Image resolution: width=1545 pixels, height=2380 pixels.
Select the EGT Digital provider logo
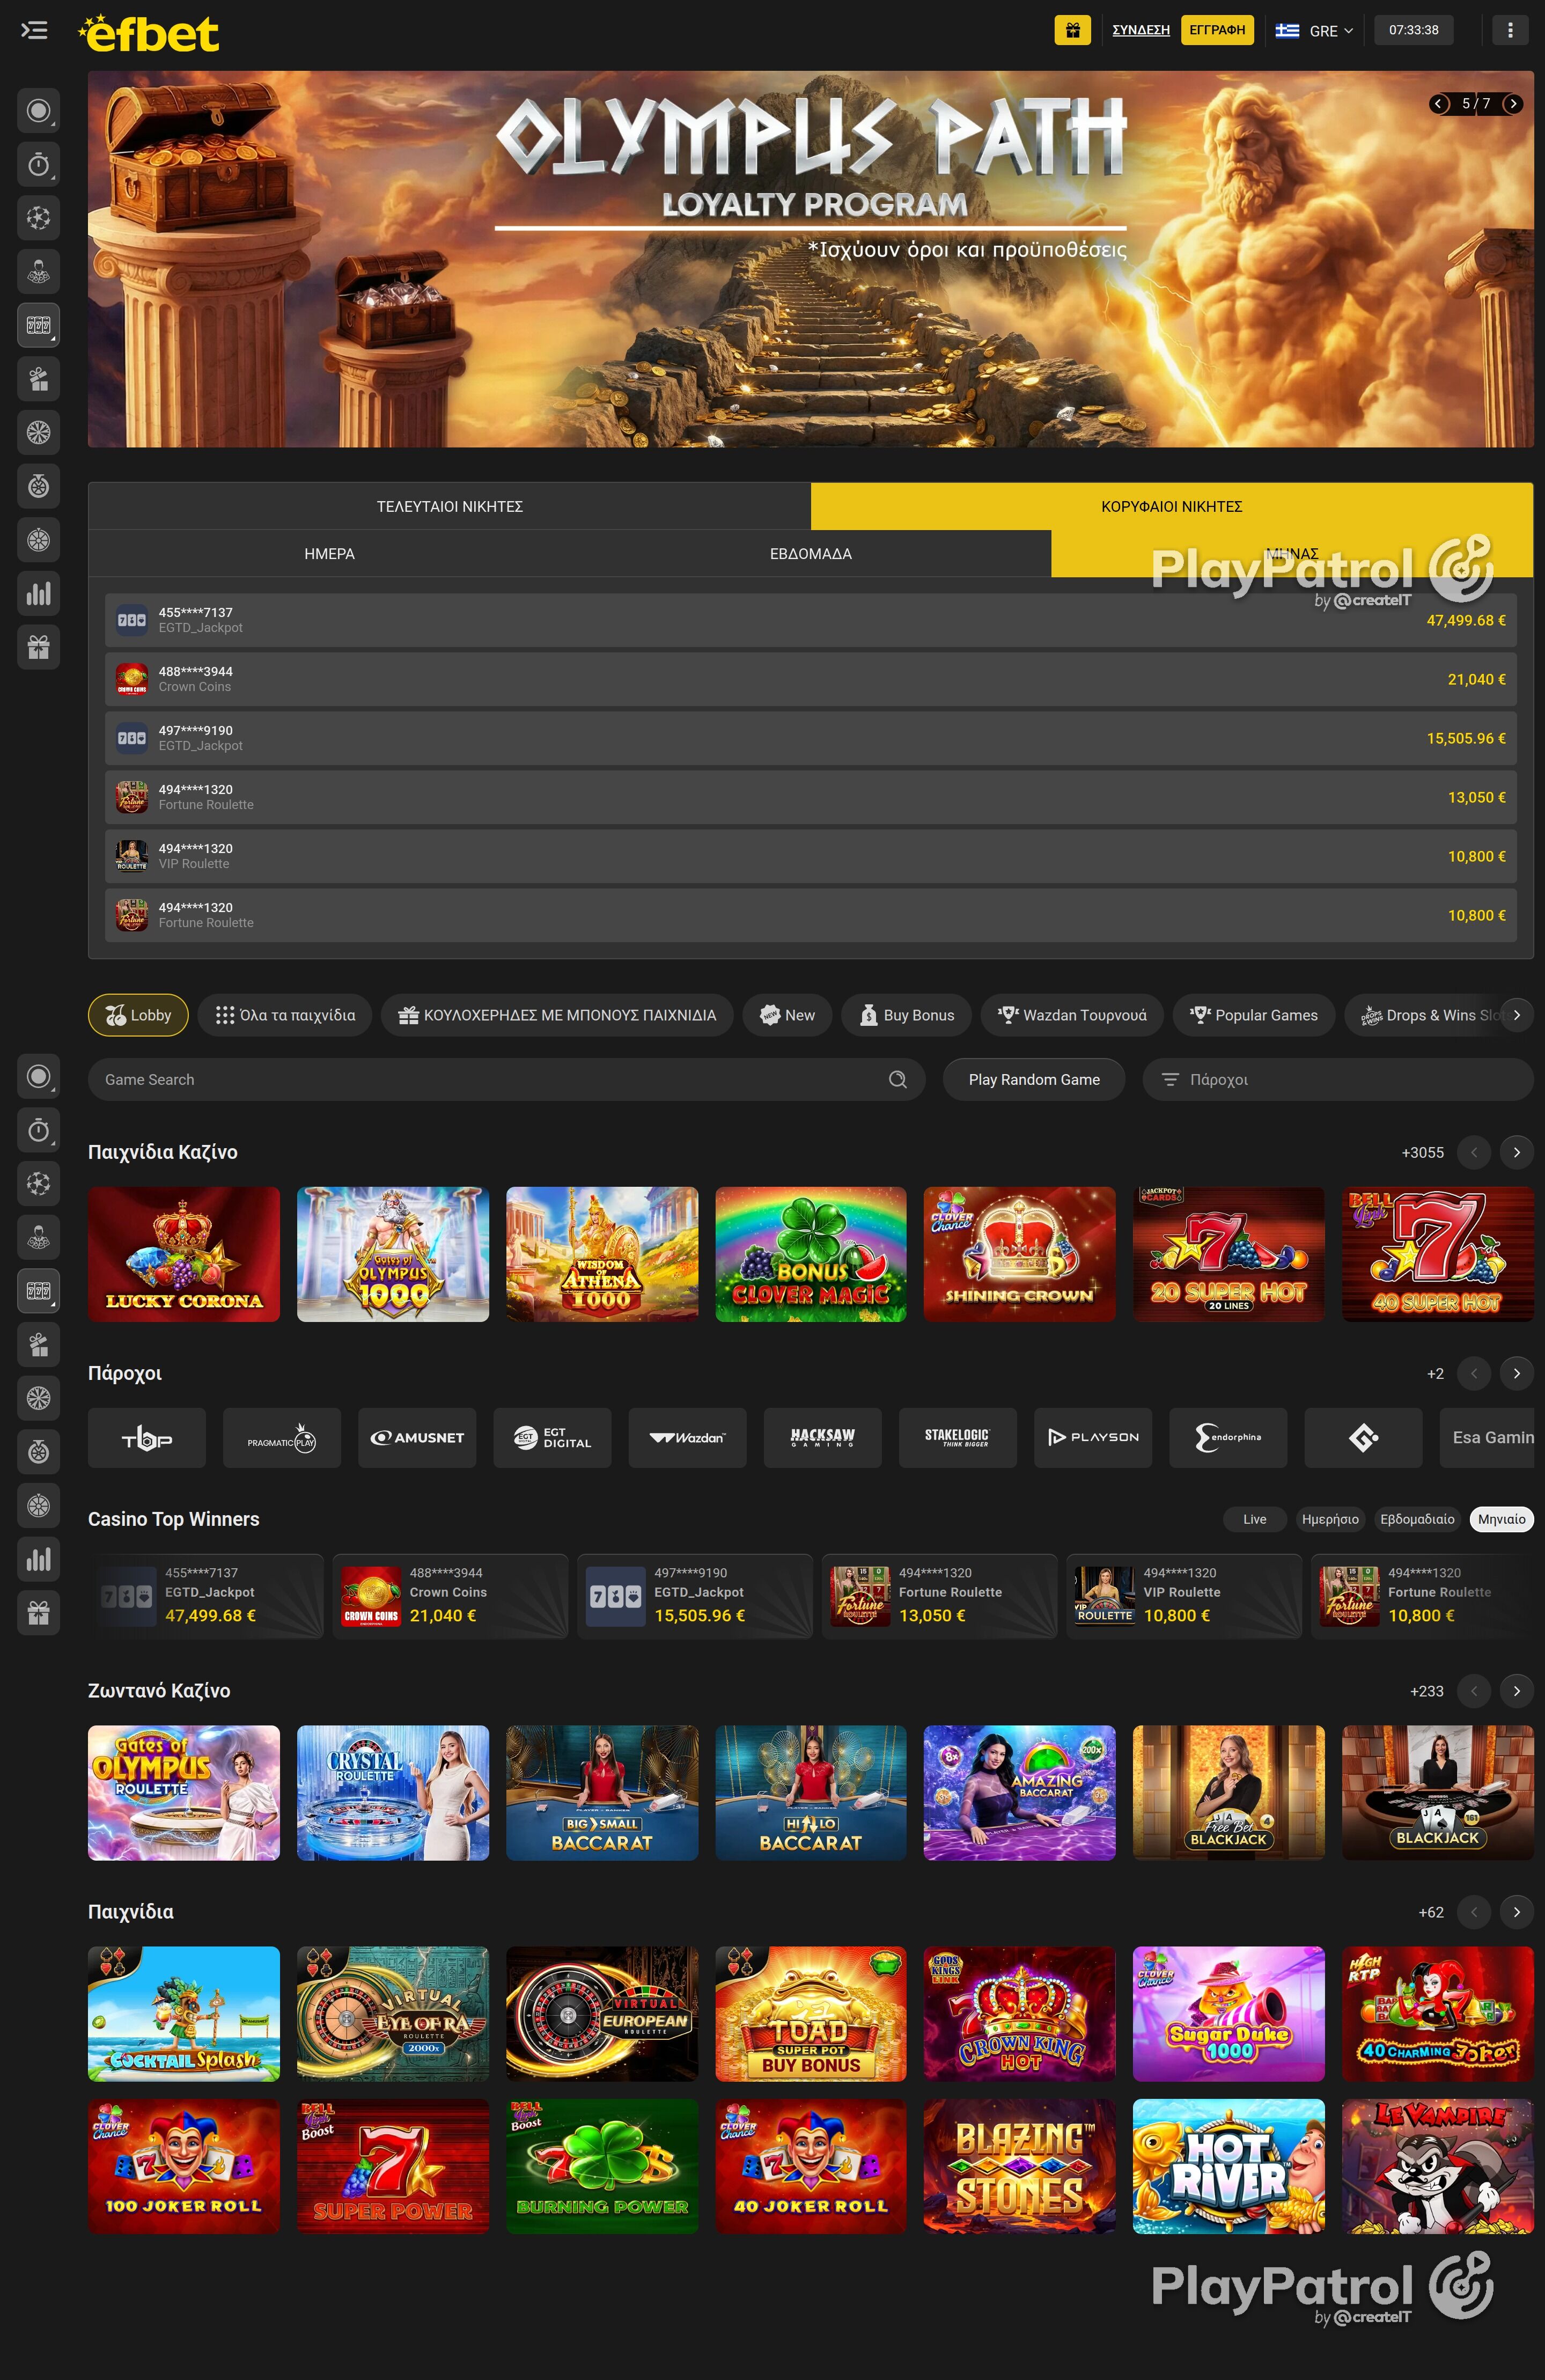point(552,1438)
